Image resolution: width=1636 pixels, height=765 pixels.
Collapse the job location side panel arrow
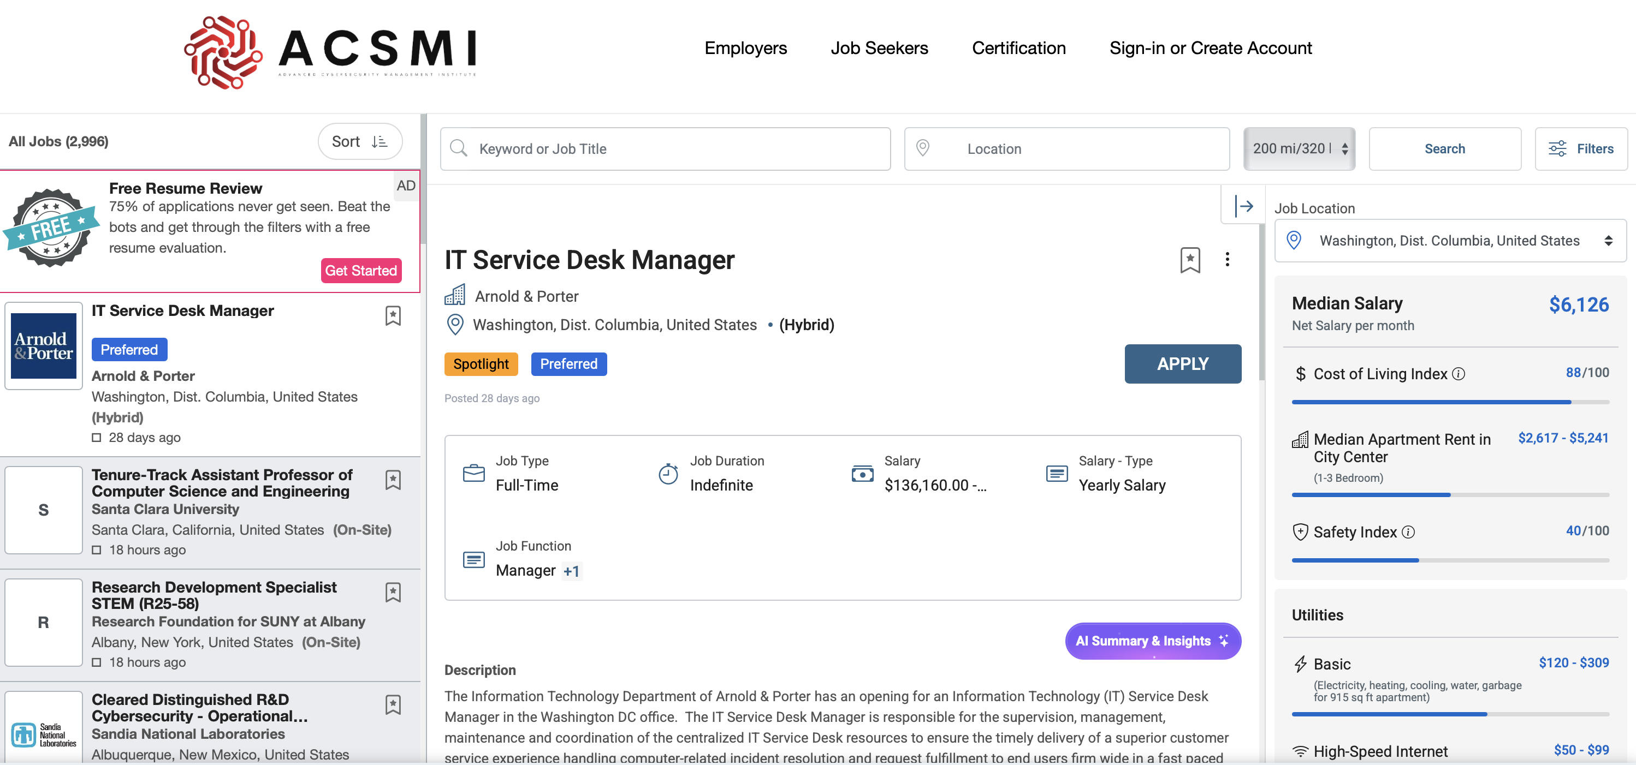click(x=1243, y=206)
